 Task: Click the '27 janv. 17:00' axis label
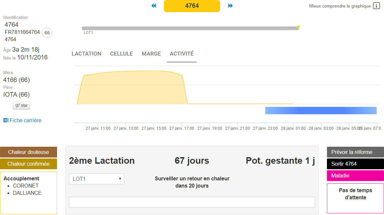[182, 128]
